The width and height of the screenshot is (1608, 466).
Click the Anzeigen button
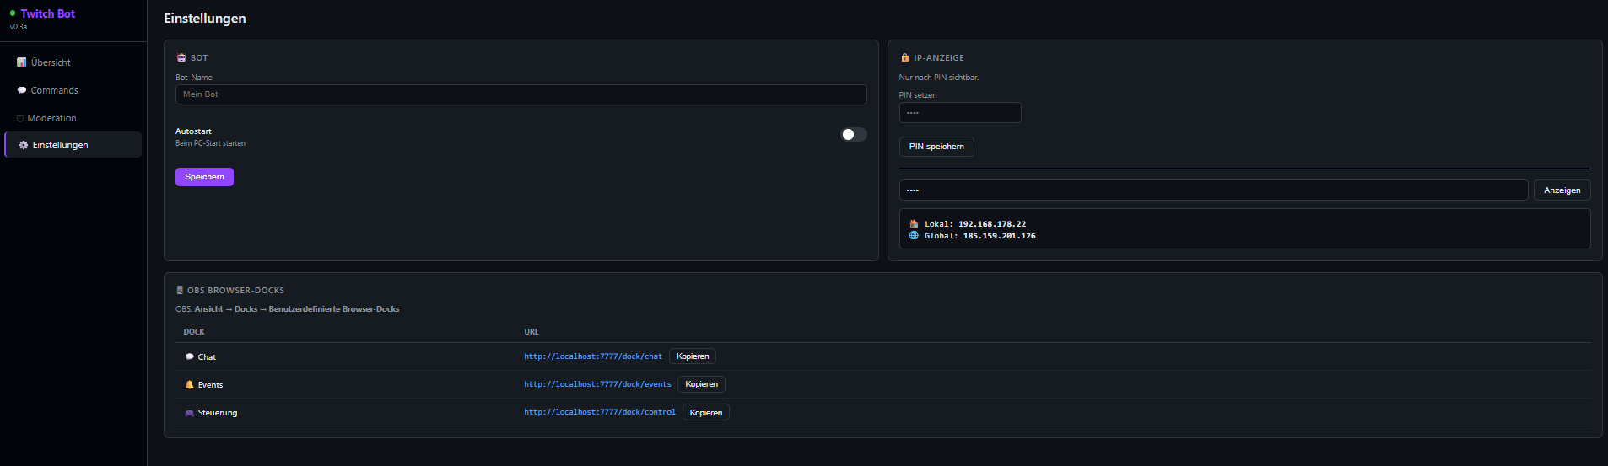coord(1562,190)
